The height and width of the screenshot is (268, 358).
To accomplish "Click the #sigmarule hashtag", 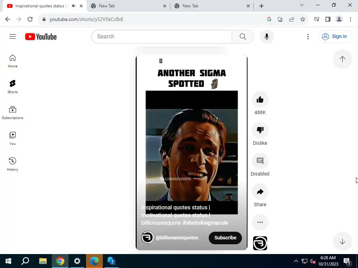I will (214, 223).
